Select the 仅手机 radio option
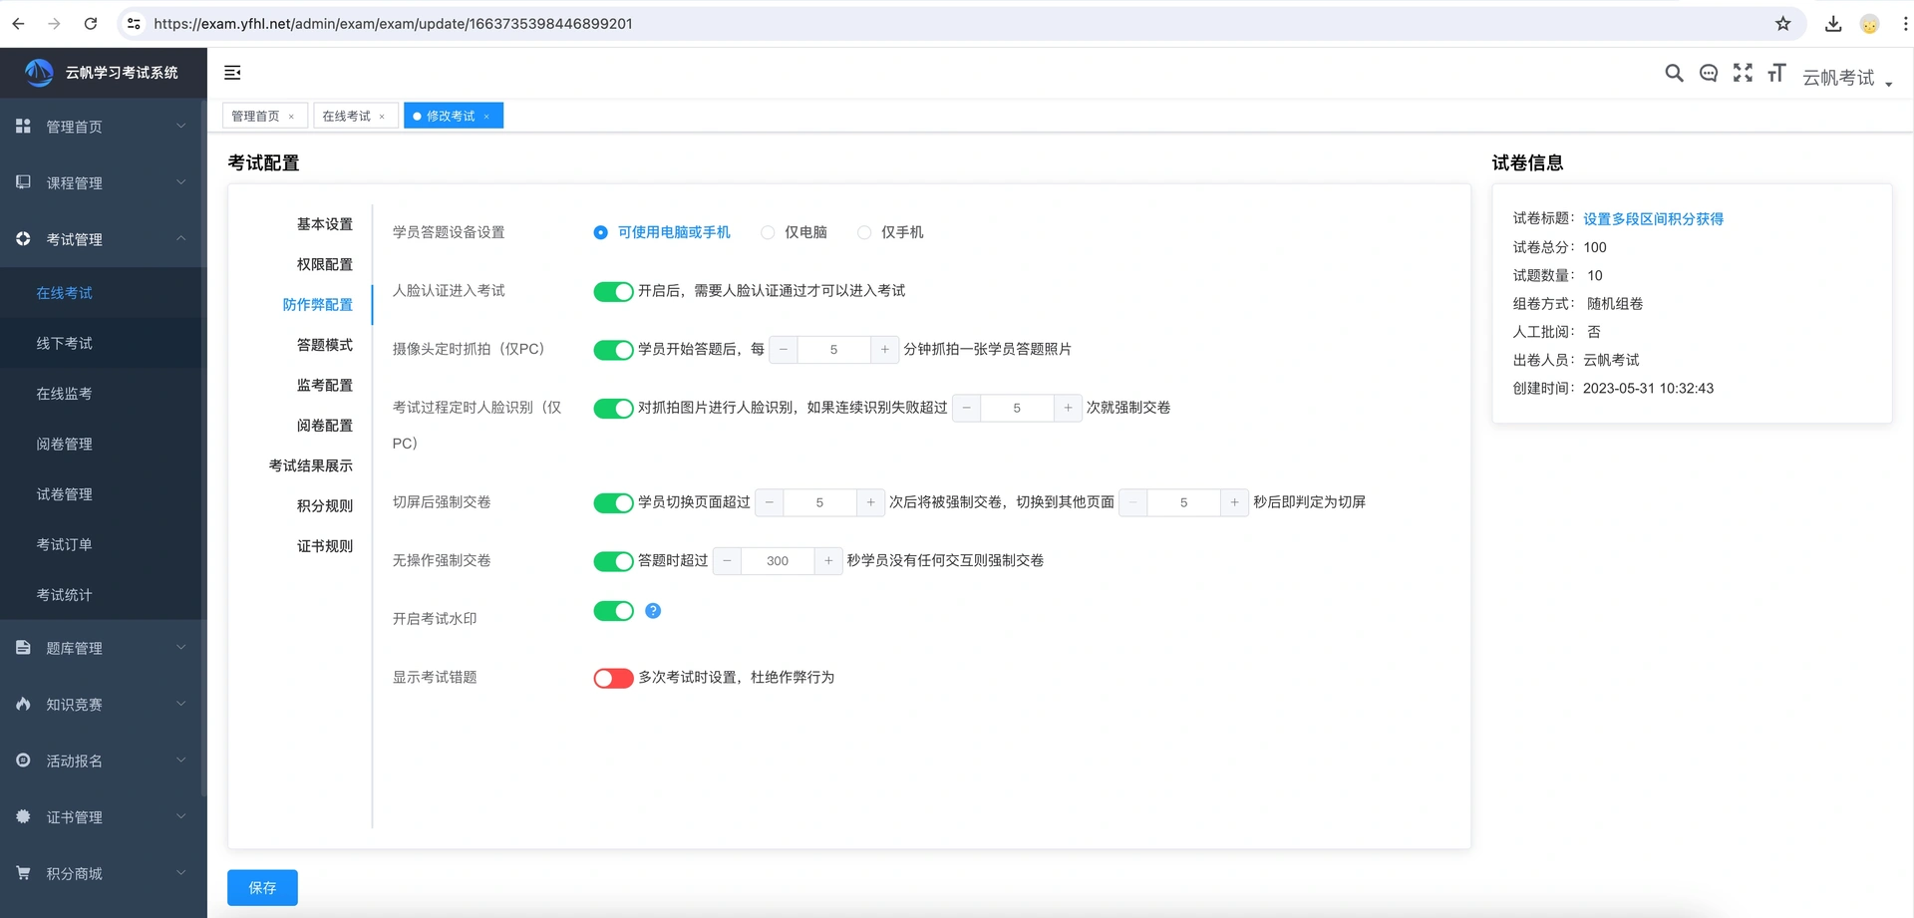This screenshot has width=1914, height=918. pos(890,232)
